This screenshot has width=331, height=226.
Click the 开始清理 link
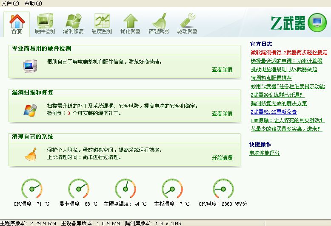coord(222,158)
